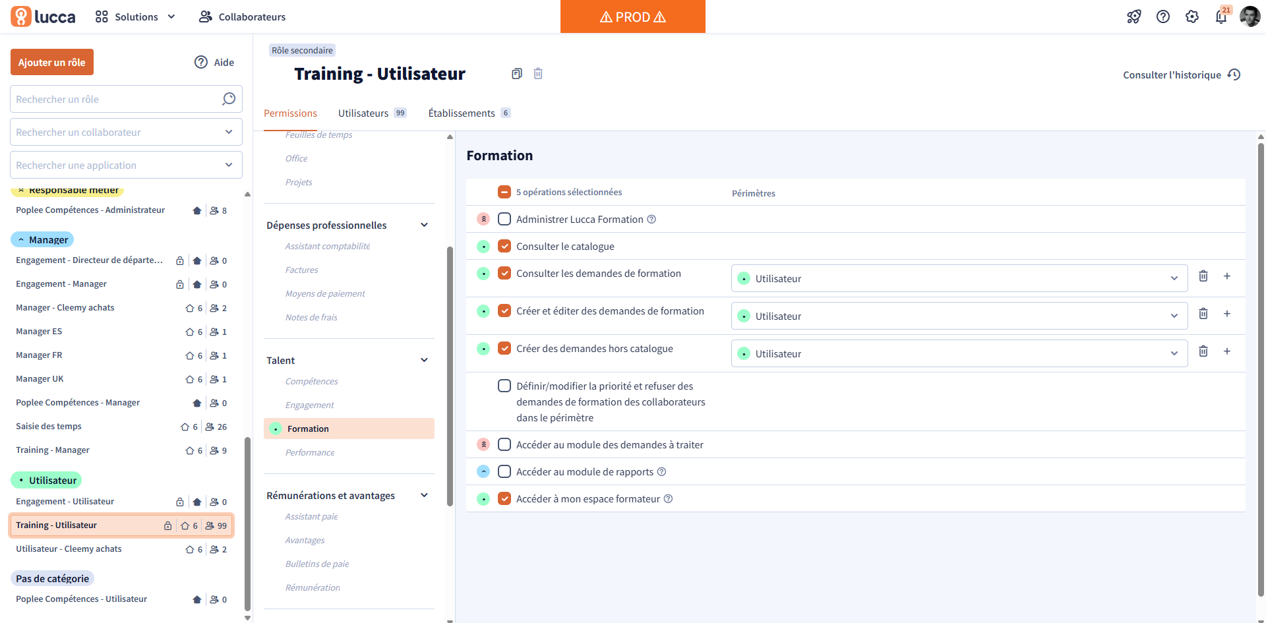The height and width of the screenshot is (623, 1266).
Task: Switch to the Permissions tab
Action: pos(290,113)
